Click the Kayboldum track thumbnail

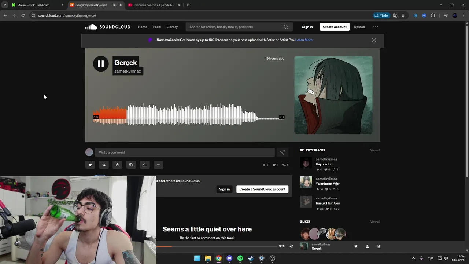[306, 163]
